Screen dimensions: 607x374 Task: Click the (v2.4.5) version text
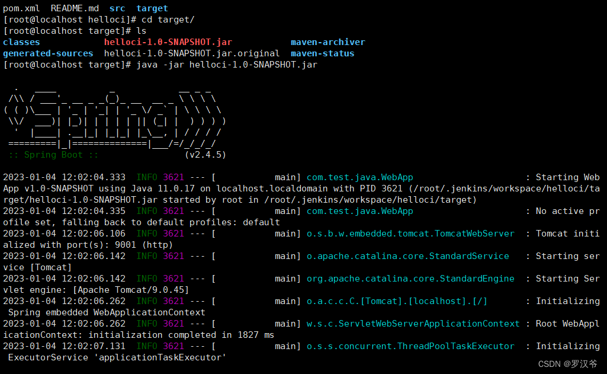[x=205, y=155]
